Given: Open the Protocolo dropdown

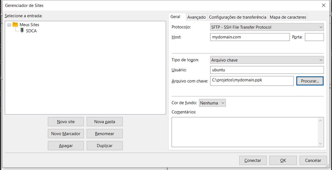Looking at the screenshot, I should [x=267, y=27].
